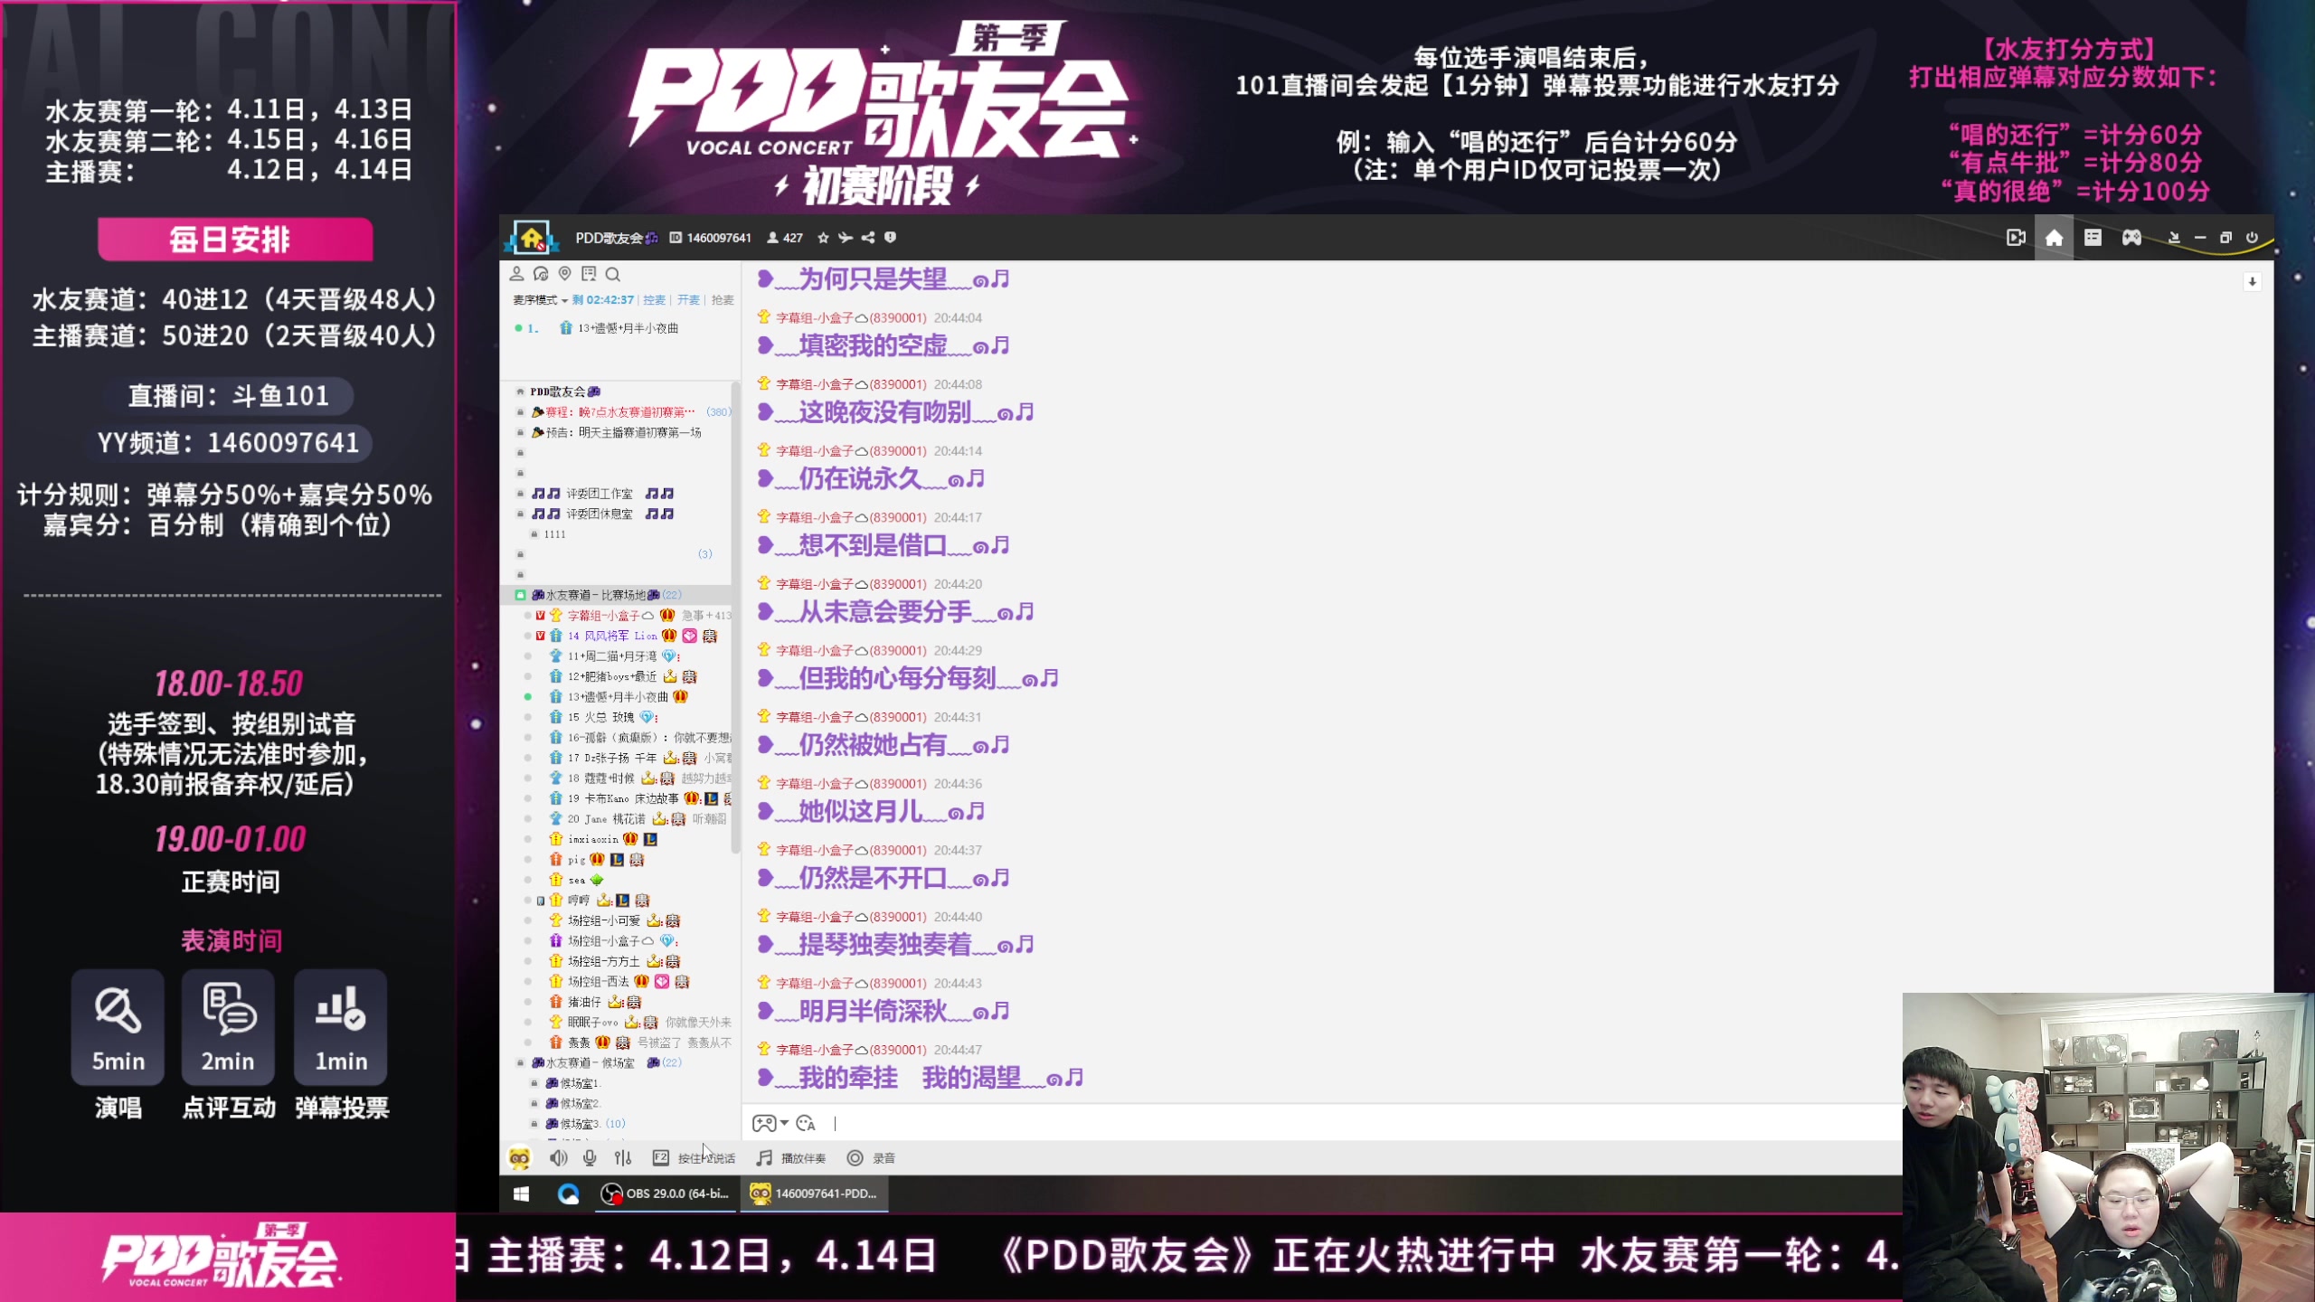Expand the dropdown arrow beside the game controller icon
This screenshot has width=2315, height=1302.
tap(783, 1123)
